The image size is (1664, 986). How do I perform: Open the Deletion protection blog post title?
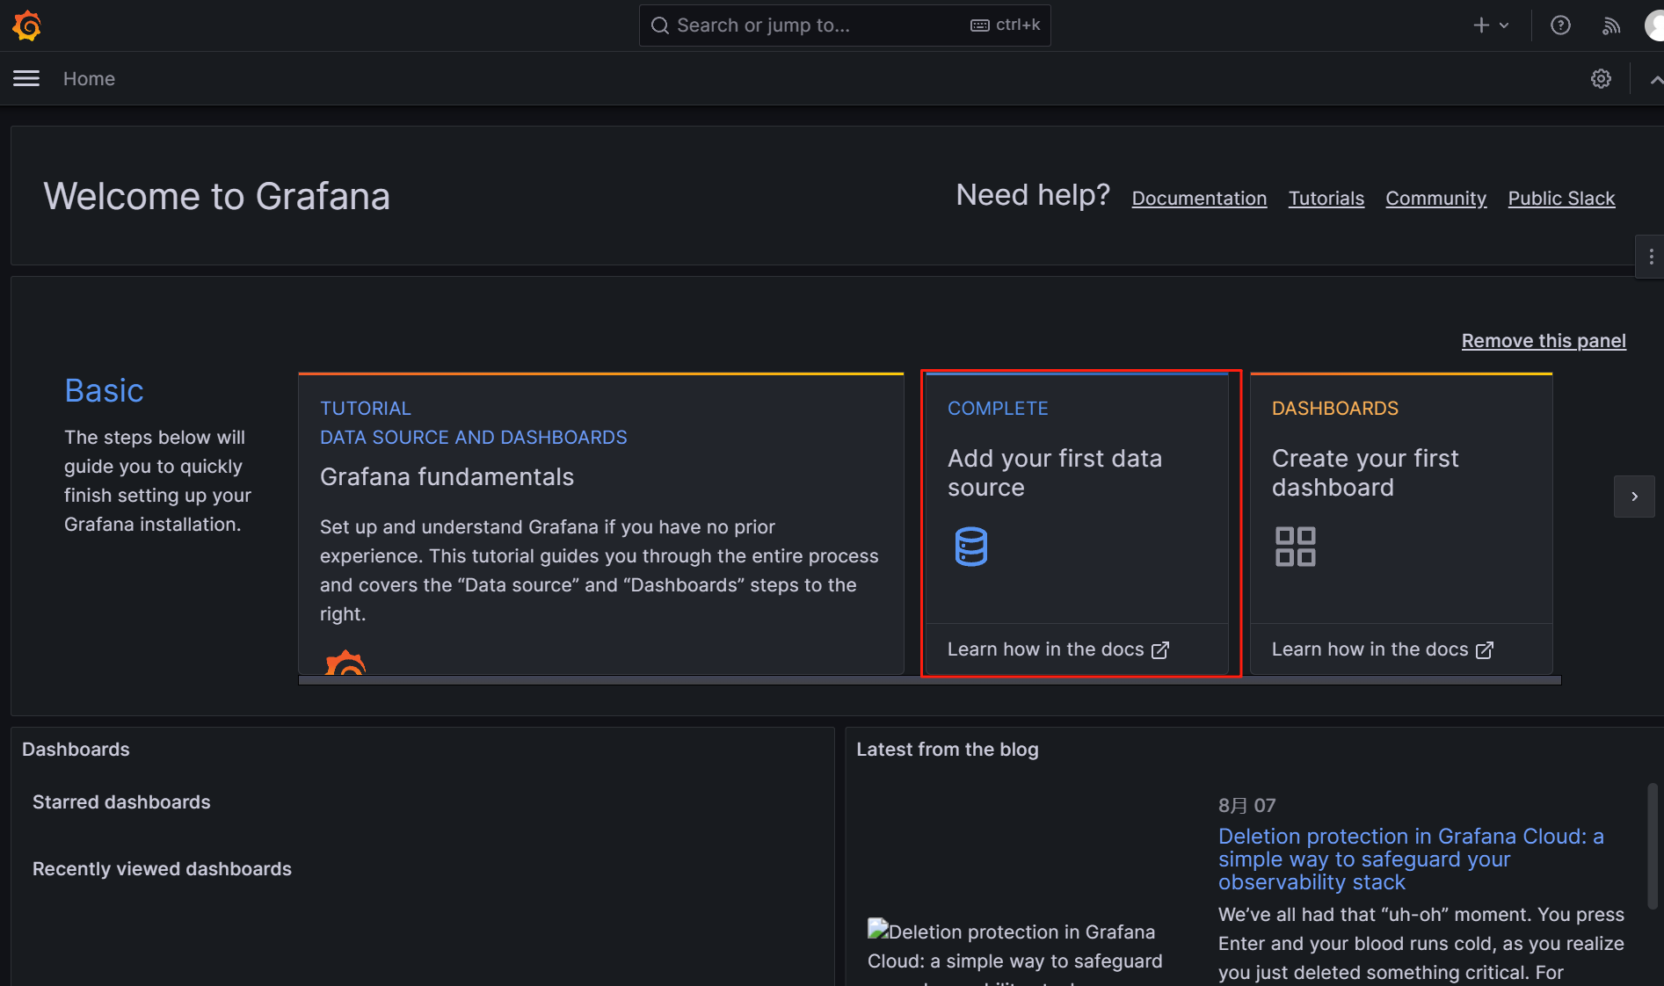1411,859
